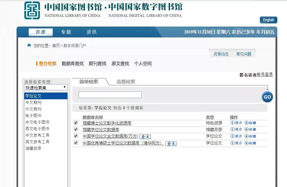Open the 资讯 top navigation tab
The width and height of the screenshot is (287, 187).
[x=91, y=32]
